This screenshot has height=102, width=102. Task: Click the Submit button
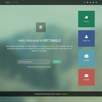pos(57,62)
